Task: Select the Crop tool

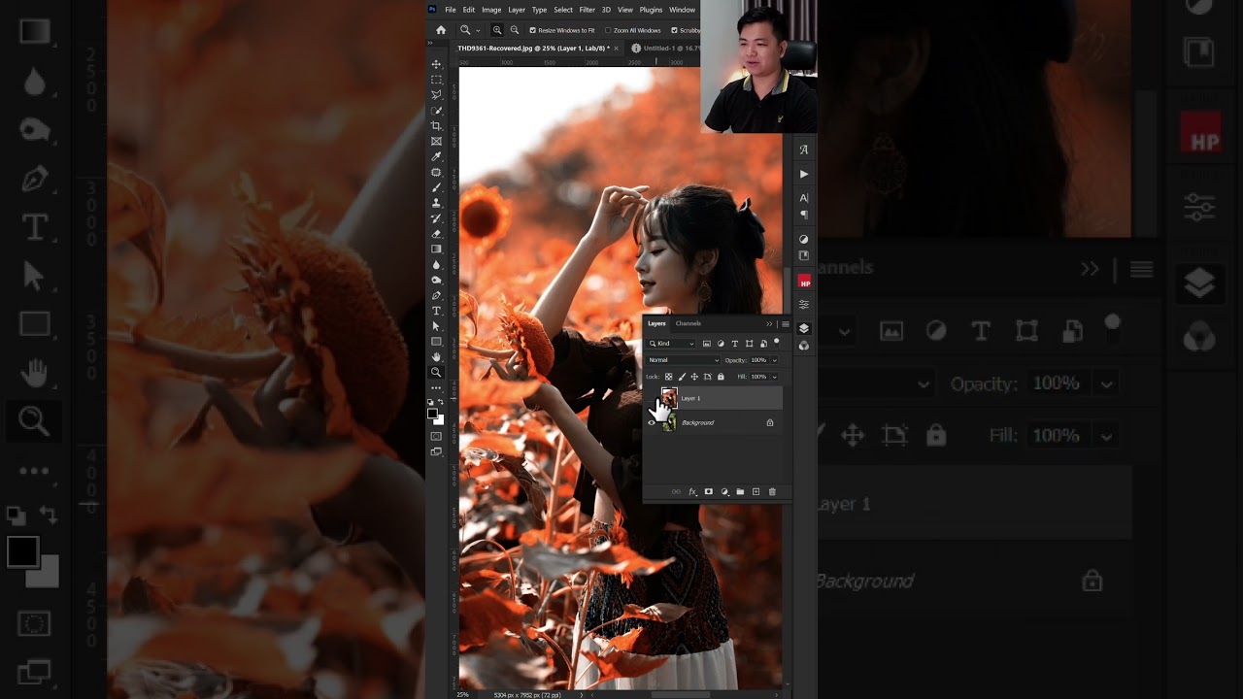Action: (x=436, y=126)
